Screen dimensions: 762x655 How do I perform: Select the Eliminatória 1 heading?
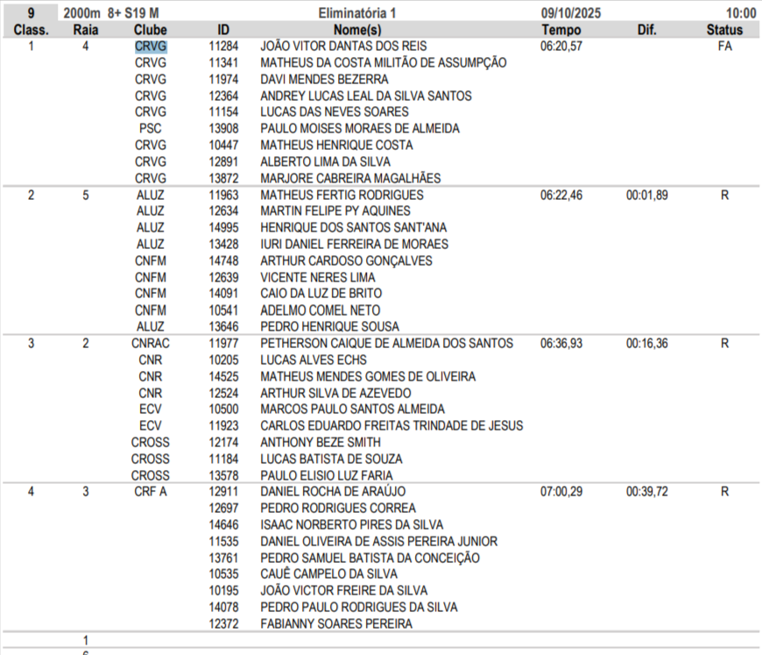357,13
